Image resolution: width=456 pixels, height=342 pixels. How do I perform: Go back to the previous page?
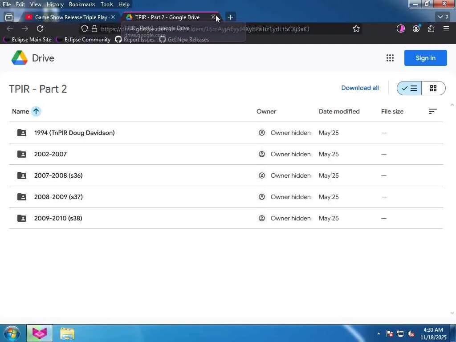pos(10,28)
